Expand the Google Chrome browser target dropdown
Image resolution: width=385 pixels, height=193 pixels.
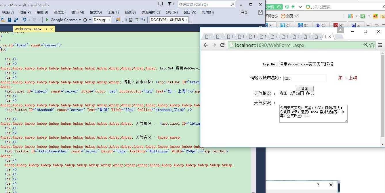pyautogui.click(x=80, y=20)
